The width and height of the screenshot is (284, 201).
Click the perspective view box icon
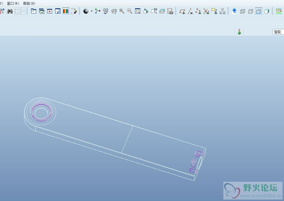[114, 11]
